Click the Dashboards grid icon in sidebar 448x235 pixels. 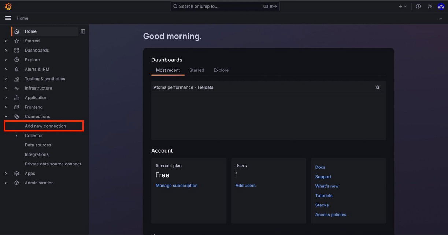[x=16, y=51]
